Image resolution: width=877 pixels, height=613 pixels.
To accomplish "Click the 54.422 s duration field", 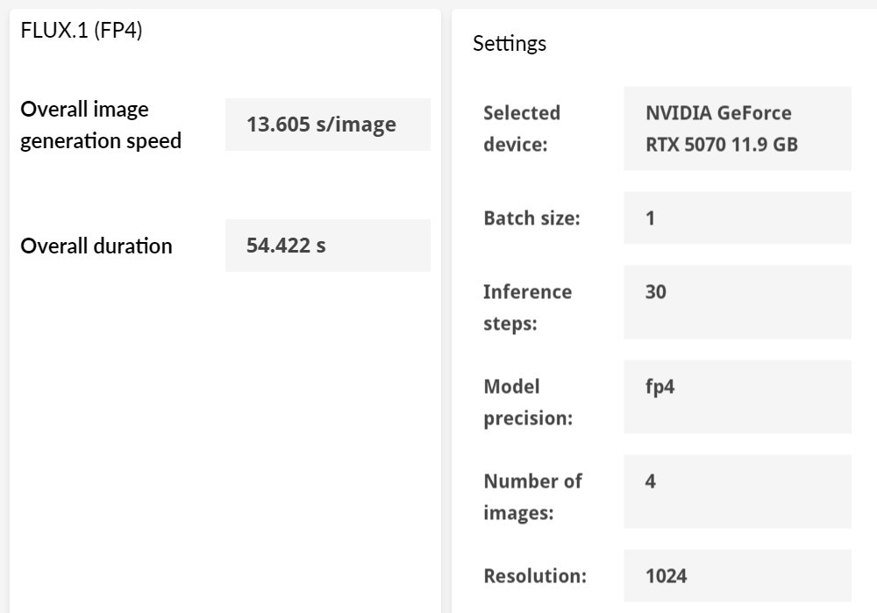I will point(327,246).
